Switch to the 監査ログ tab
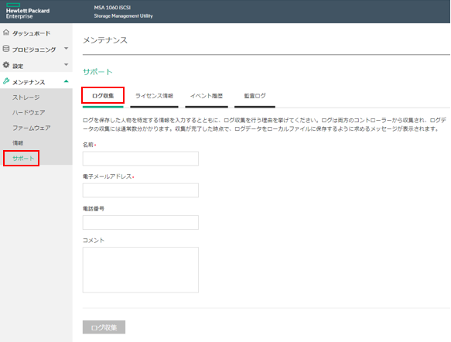This screenshot has width=451, height=342. pos(255,96)
